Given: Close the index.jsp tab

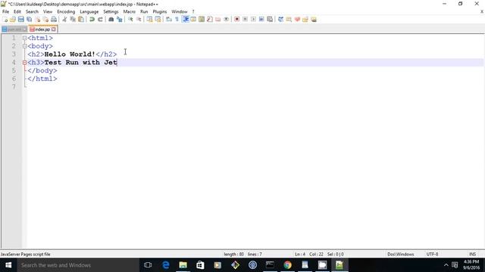Looking at the screenshot, I should tap(54, 29).
